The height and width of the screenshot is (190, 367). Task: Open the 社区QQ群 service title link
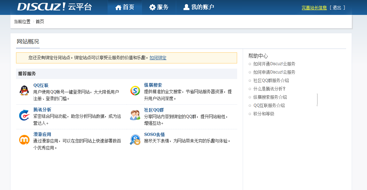click(154, 110)
